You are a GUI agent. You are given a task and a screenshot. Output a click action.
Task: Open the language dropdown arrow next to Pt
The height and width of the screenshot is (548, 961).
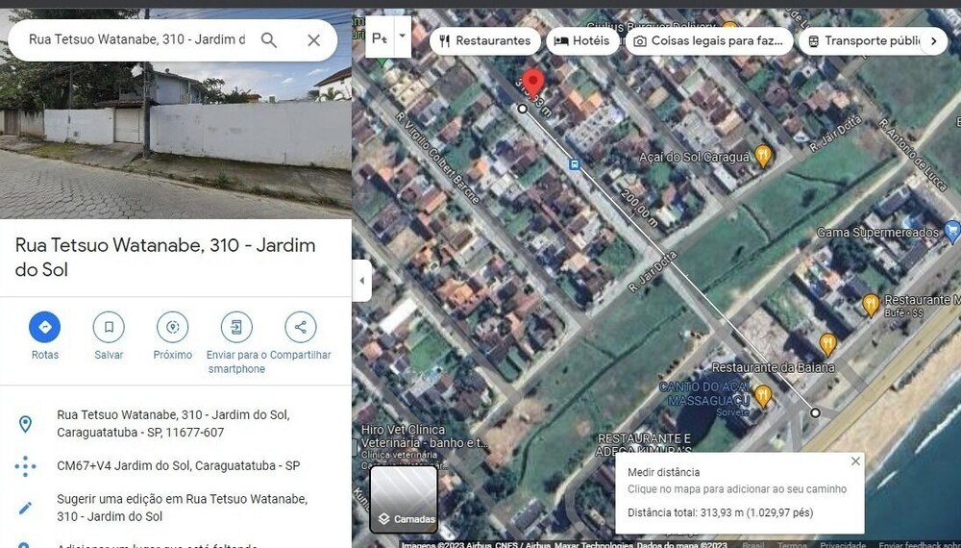click(x=402, y=37)
